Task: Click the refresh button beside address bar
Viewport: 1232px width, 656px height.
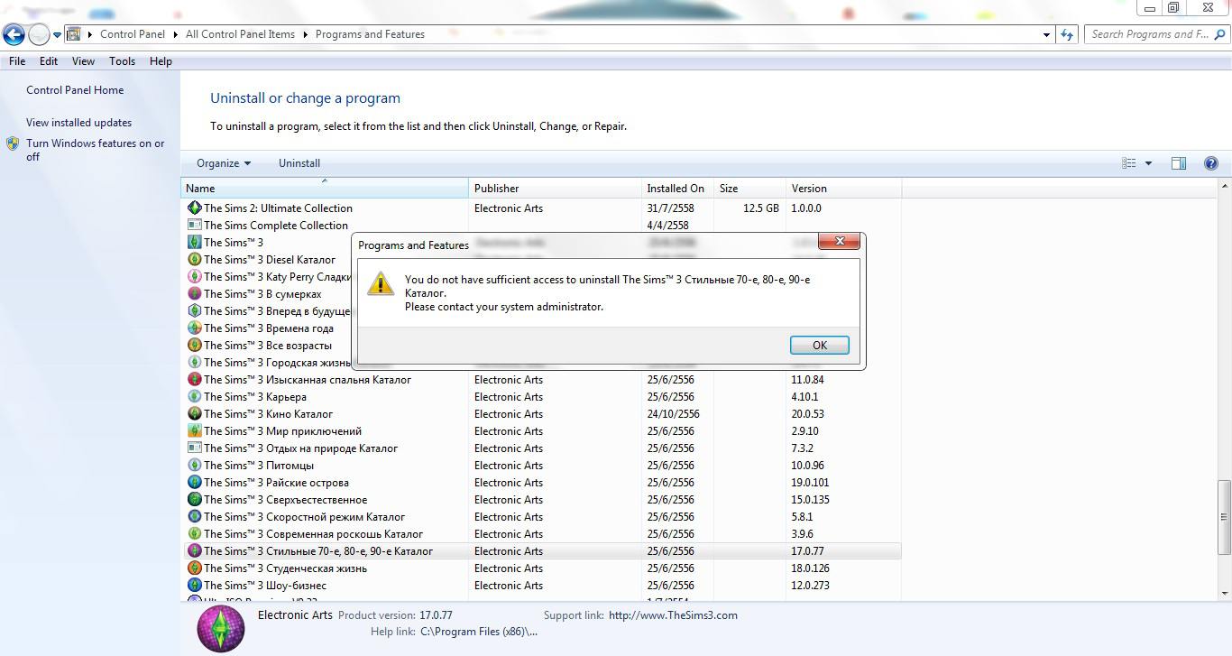Action: (1068, 34)
